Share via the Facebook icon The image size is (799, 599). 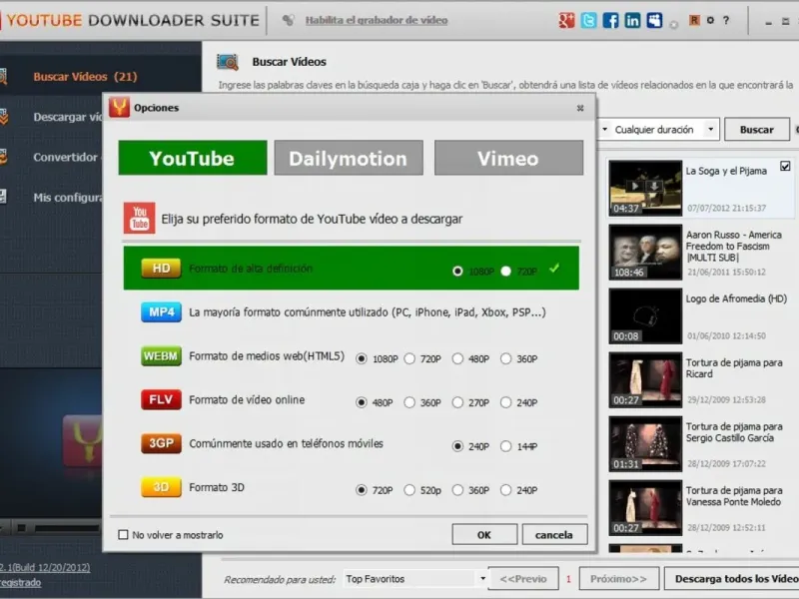tap(610, 20)
